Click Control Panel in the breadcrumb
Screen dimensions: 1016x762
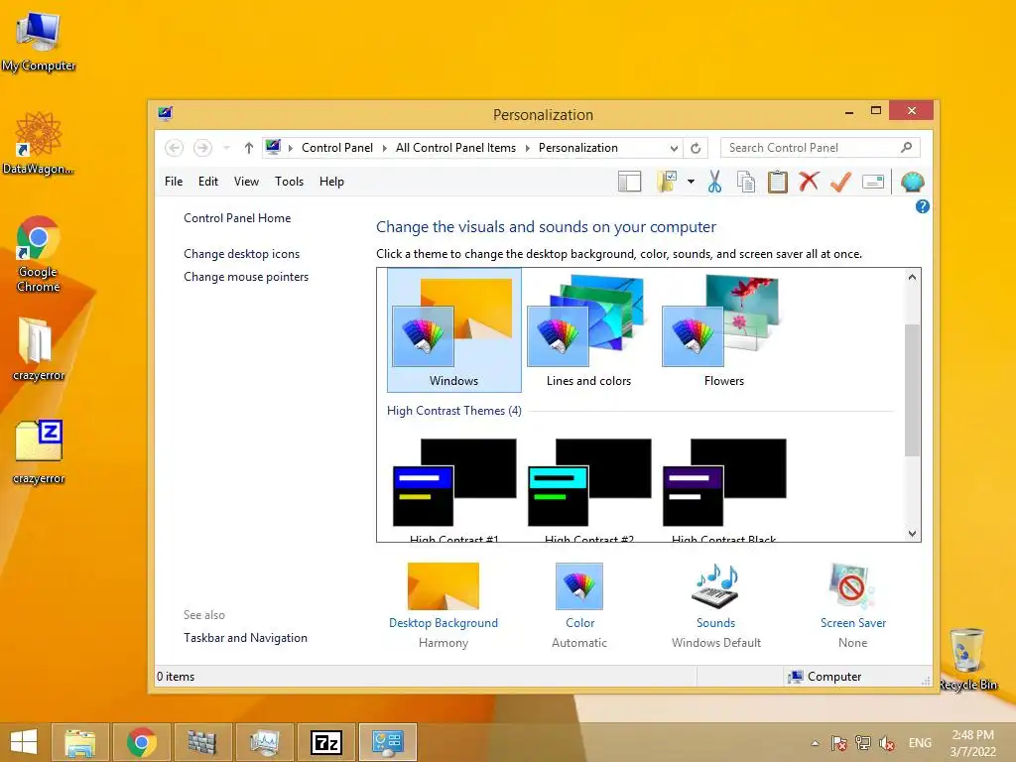tap(337, 148)
